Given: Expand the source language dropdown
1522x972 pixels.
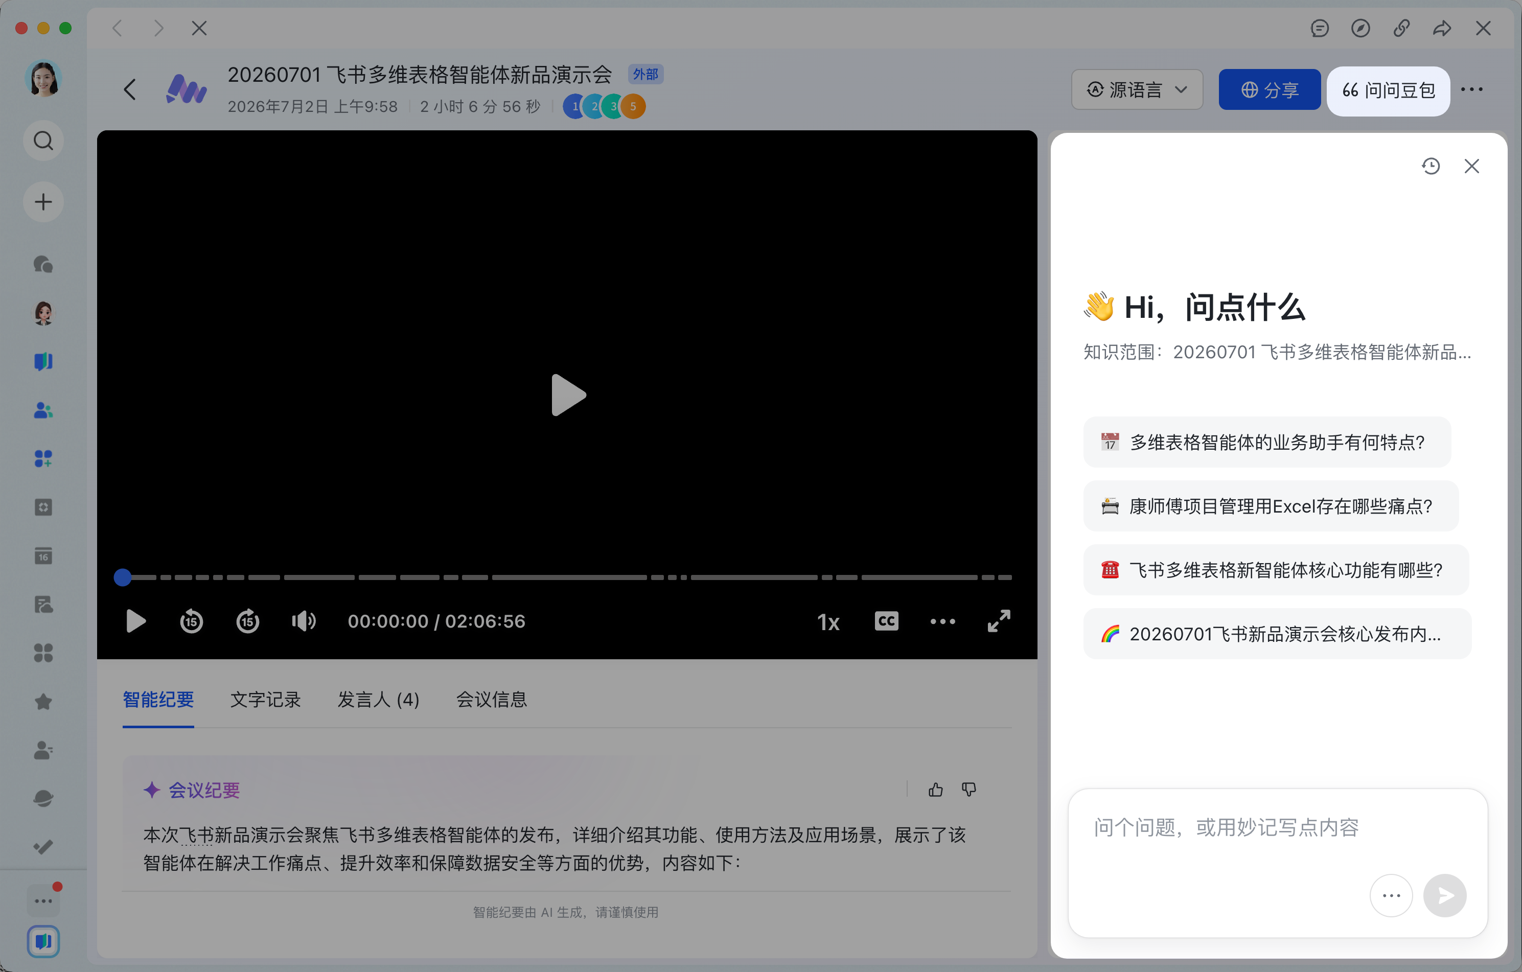Looking at the screenshot, I should [x=1137, y=90].
